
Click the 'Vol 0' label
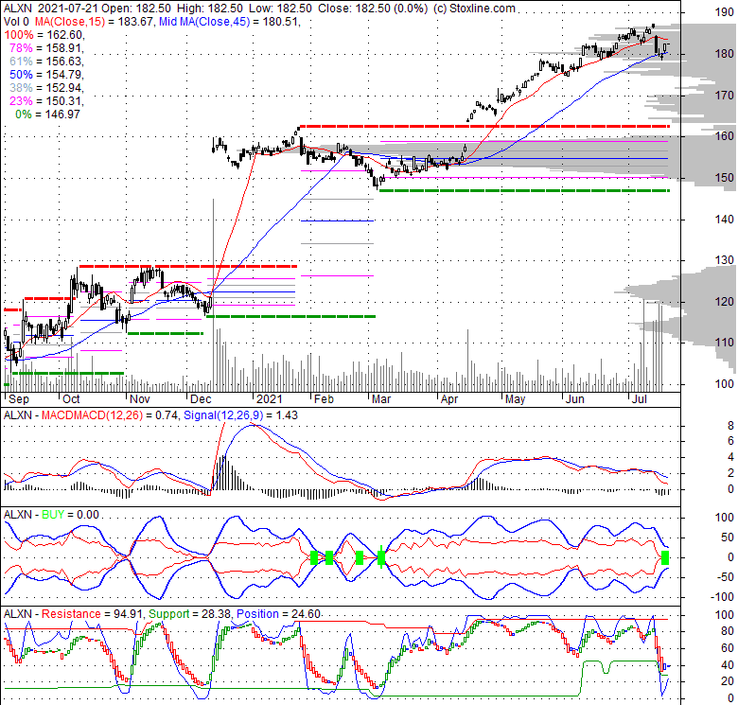click(16, 22)
